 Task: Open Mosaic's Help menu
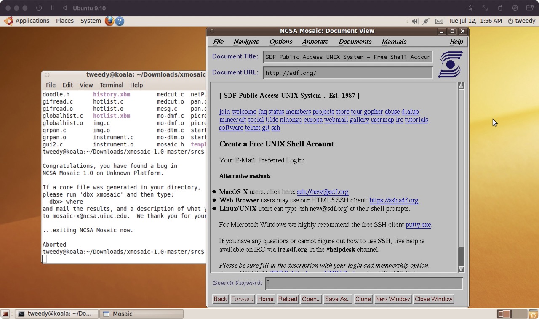point(456,42)
